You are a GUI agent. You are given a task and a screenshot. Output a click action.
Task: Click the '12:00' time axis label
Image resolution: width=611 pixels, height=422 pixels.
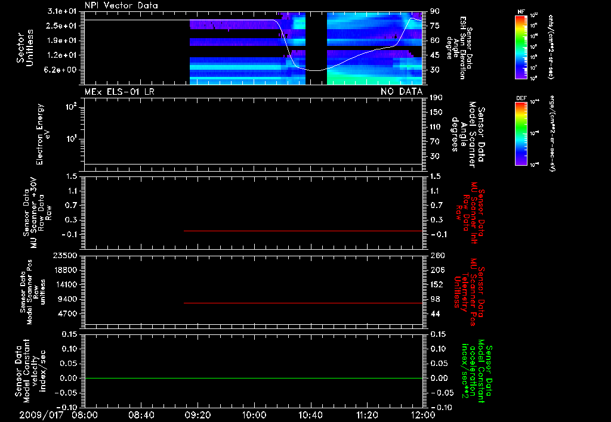(423, 415)
